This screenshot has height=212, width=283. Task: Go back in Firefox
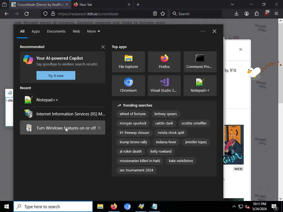tap(7, 14)
